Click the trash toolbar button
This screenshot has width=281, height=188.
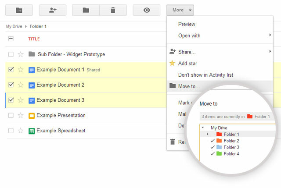pyautogui.click(x=113, y=10)
